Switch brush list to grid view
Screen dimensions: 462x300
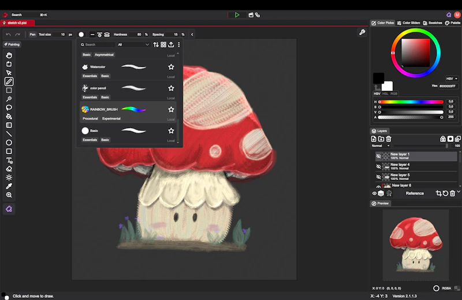point(163,44)
